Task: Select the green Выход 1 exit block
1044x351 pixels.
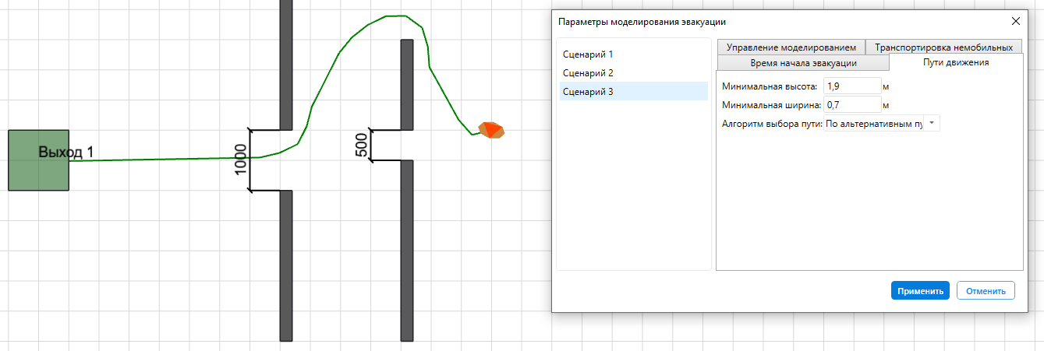Action: click(38, 160)
